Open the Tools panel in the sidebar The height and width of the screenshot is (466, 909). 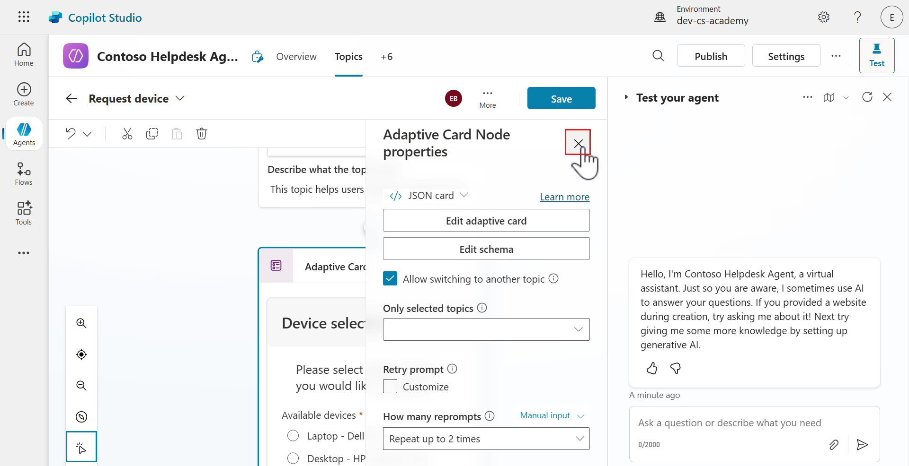coord(23,212)
